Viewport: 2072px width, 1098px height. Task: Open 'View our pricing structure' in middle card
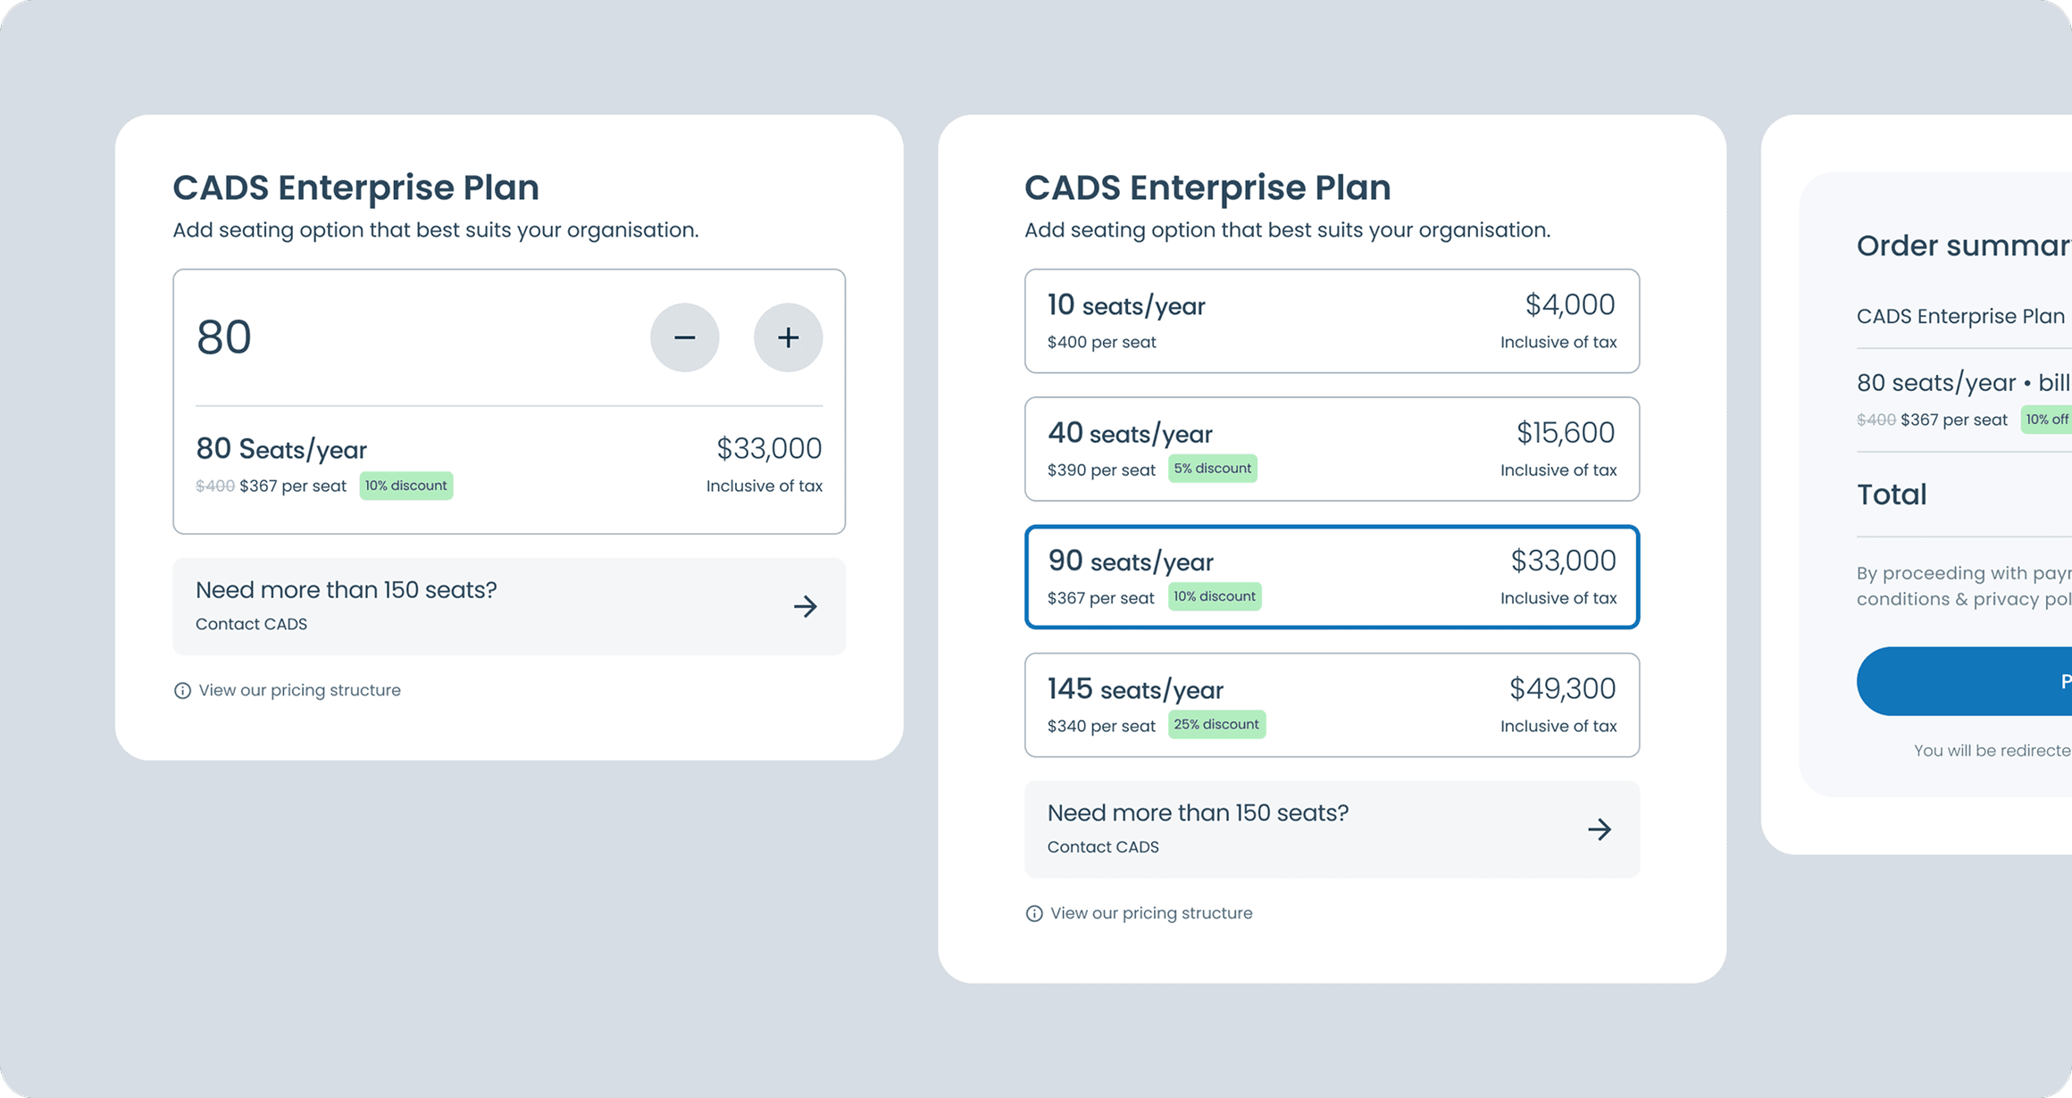click(x=1151, y=913)
